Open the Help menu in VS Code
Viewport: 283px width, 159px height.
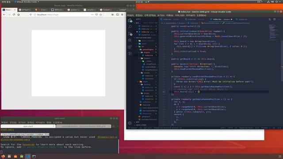click(202, 15)
